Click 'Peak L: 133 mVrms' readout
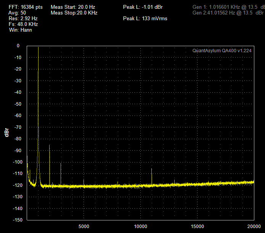The image size is (265, 233). [145, 18]
